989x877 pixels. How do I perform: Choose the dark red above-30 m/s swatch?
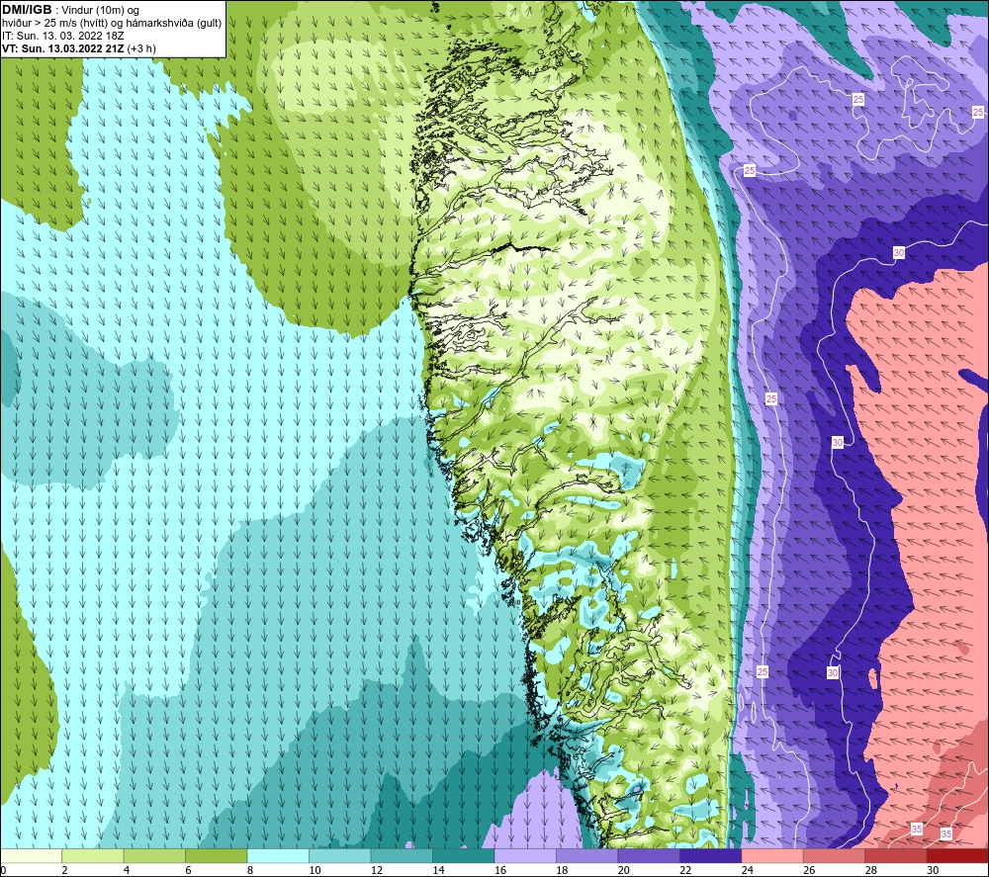coord(958,855)
